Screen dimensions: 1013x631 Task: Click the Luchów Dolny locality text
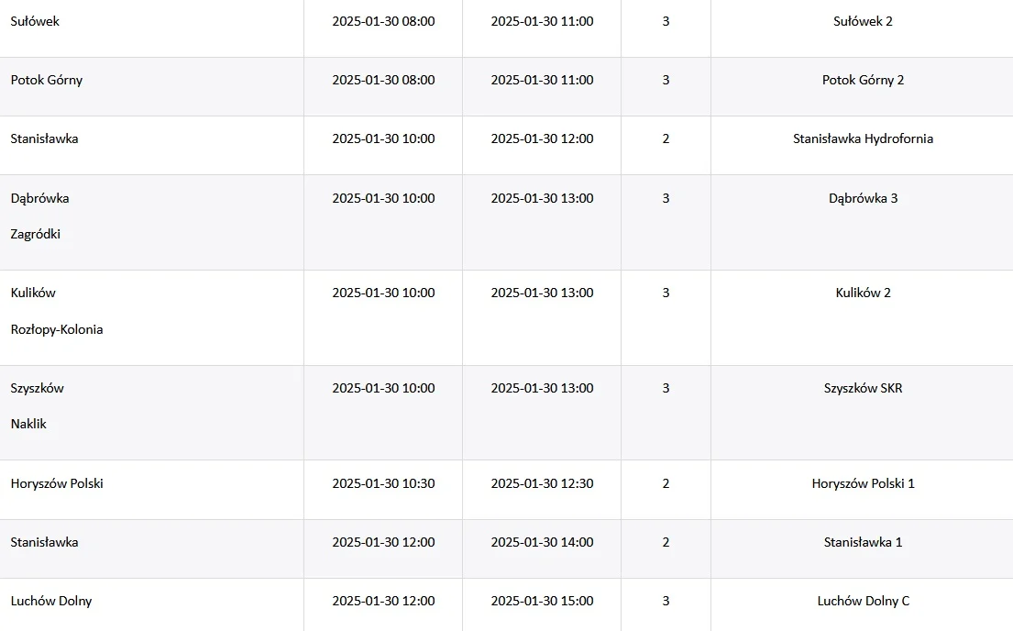click(51, 602)
